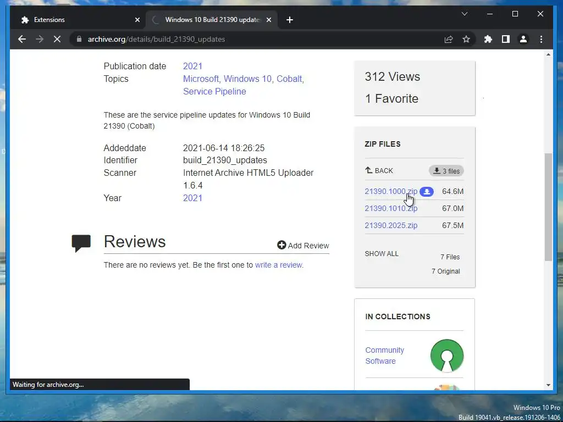Click the 67.0M size text

(x=452, y=208)
